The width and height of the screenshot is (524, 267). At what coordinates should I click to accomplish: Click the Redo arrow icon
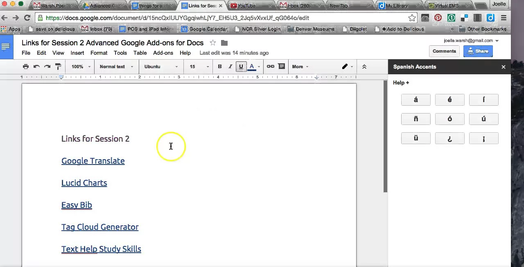click(x=47, y=67)
